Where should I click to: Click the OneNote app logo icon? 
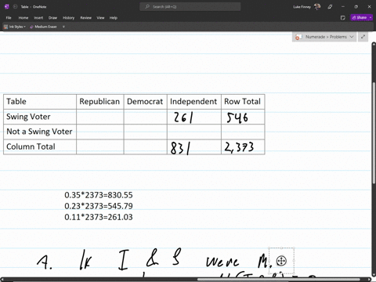pyautogui.click(x=7, y=7)
